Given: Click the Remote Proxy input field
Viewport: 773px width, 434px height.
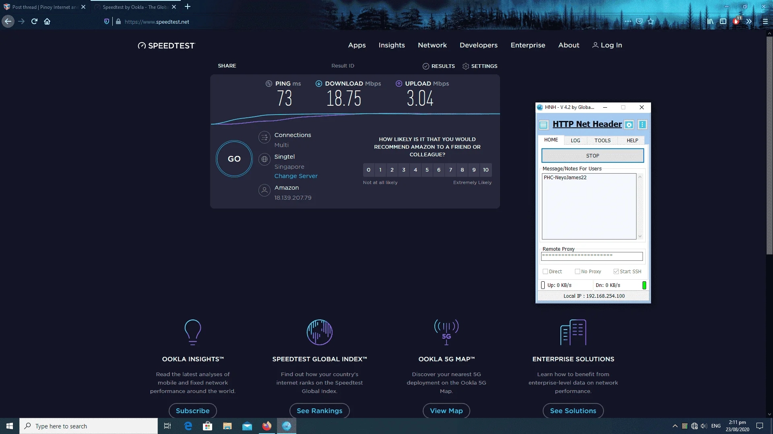Looking at the screenshot, I should 592,256.
